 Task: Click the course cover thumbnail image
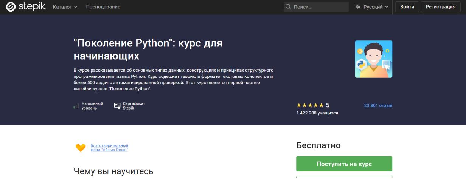[x=374, y=59]
